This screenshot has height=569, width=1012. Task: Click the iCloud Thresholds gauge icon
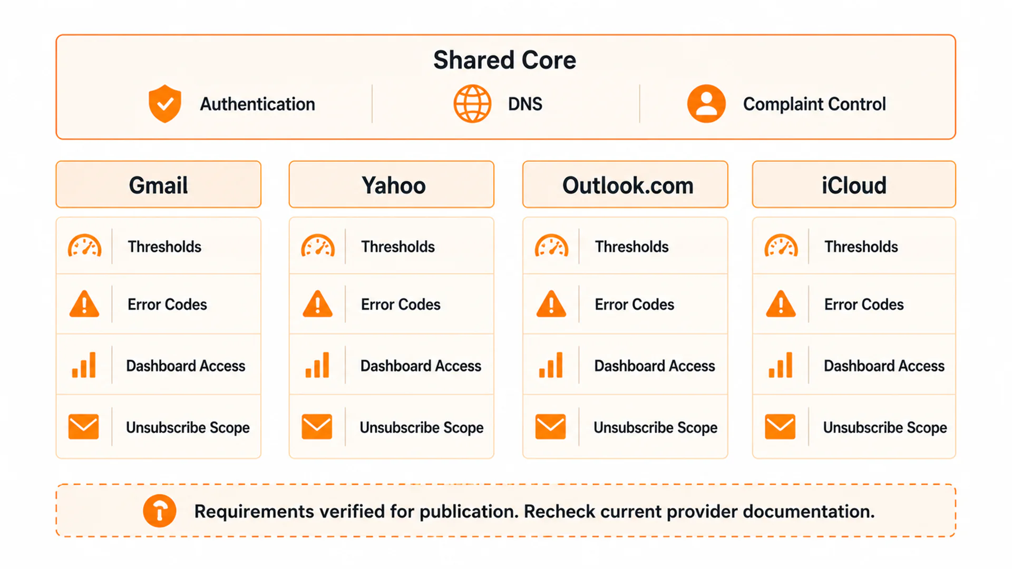point(781,246)
